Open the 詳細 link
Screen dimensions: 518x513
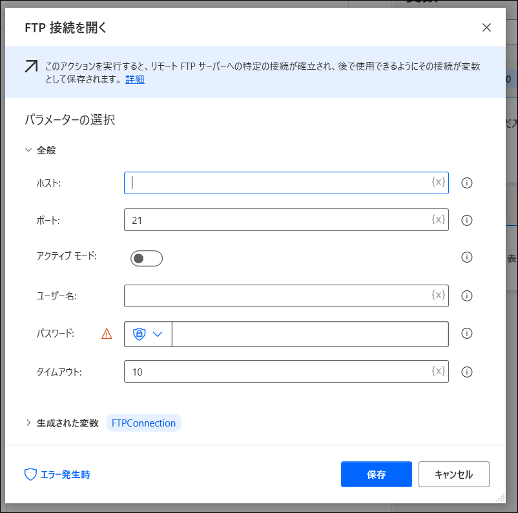pos(135,79)
